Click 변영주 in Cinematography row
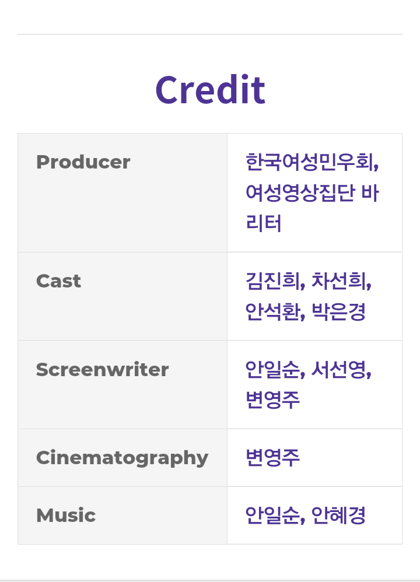Image resolution: width=420 pixels, height=582 pixels. (x=272, y=458)
